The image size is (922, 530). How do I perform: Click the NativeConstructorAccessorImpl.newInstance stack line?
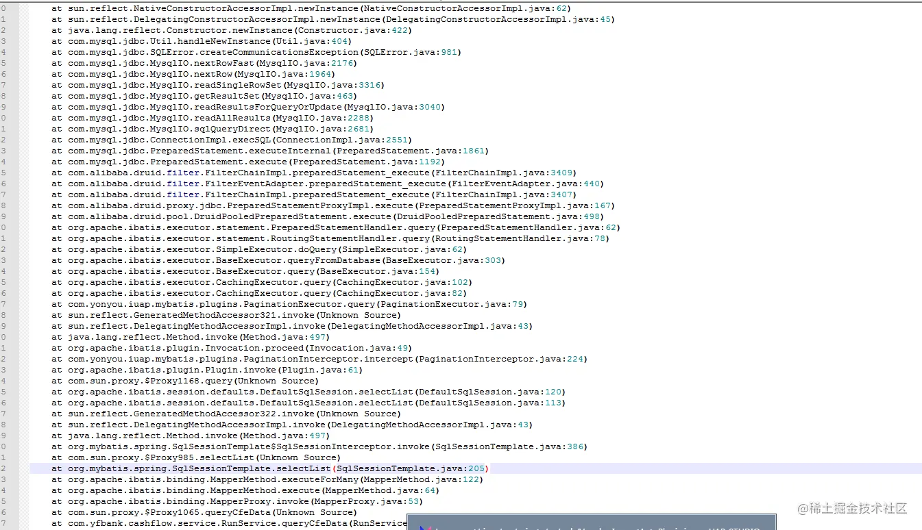click(x=311, y=8)
